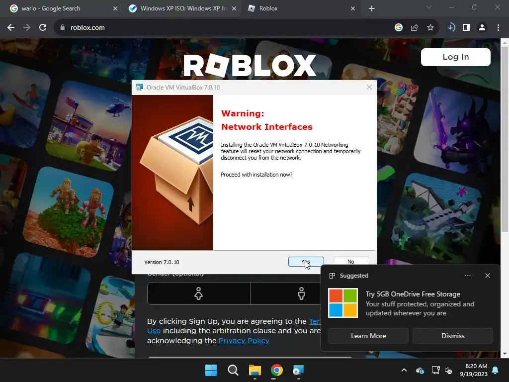Open the notification bell in the tray

pos(496,370)
